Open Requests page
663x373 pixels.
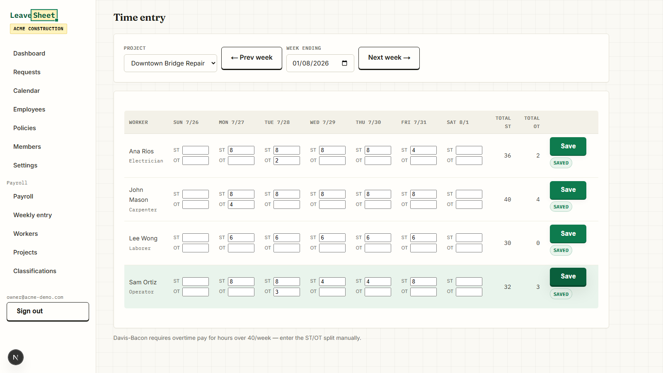point(27,72)
